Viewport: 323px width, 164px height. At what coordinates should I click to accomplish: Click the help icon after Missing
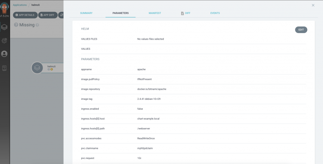point(37,25)
